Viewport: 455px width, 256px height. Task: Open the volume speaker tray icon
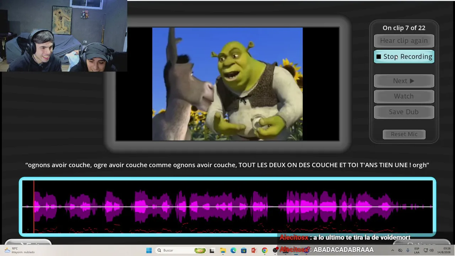coord(431,250)
